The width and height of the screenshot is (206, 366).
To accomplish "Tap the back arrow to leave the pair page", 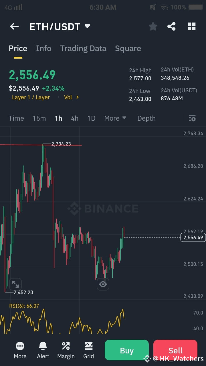I will 14,26.
